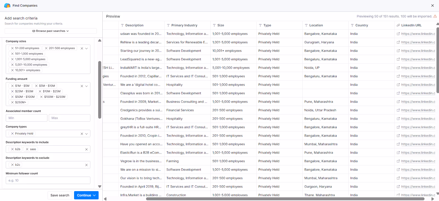Click the preview table vertical scrollbar

(x=438, y=60)
